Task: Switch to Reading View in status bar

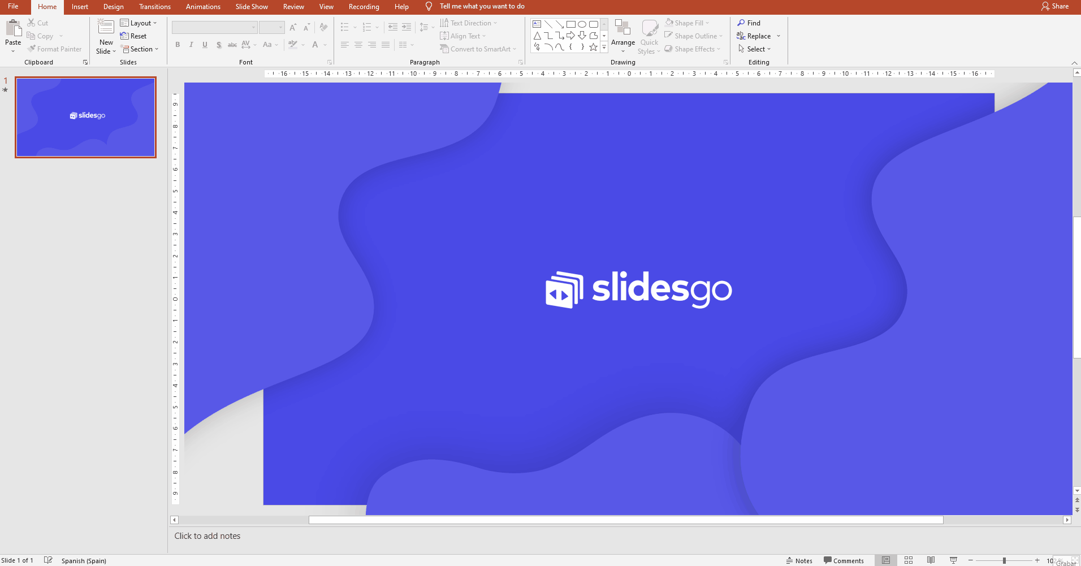Action: 931,560
